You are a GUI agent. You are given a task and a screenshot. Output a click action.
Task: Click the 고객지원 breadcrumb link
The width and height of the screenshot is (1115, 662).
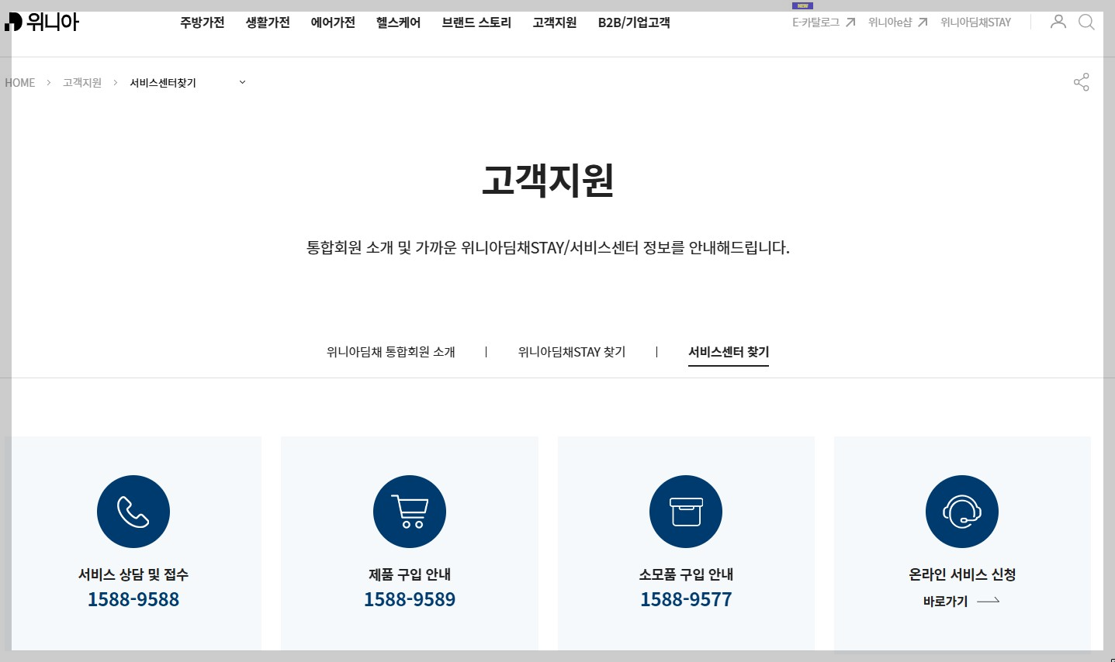pos(82,83)
